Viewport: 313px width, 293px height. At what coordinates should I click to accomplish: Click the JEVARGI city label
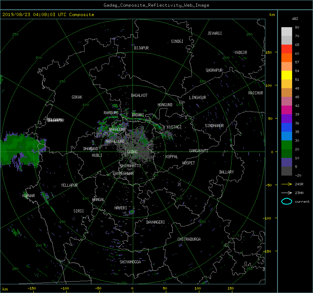coord(215,33)
